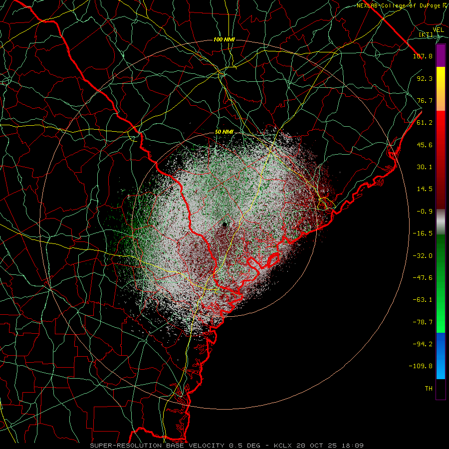Image resolution: width=449 pixels, height=449 pixels.
Task: Click the 92.3 legend value
Action: pos(425,78)
